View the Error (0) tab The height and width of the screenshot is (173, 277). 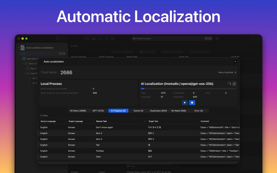(199, 111)
